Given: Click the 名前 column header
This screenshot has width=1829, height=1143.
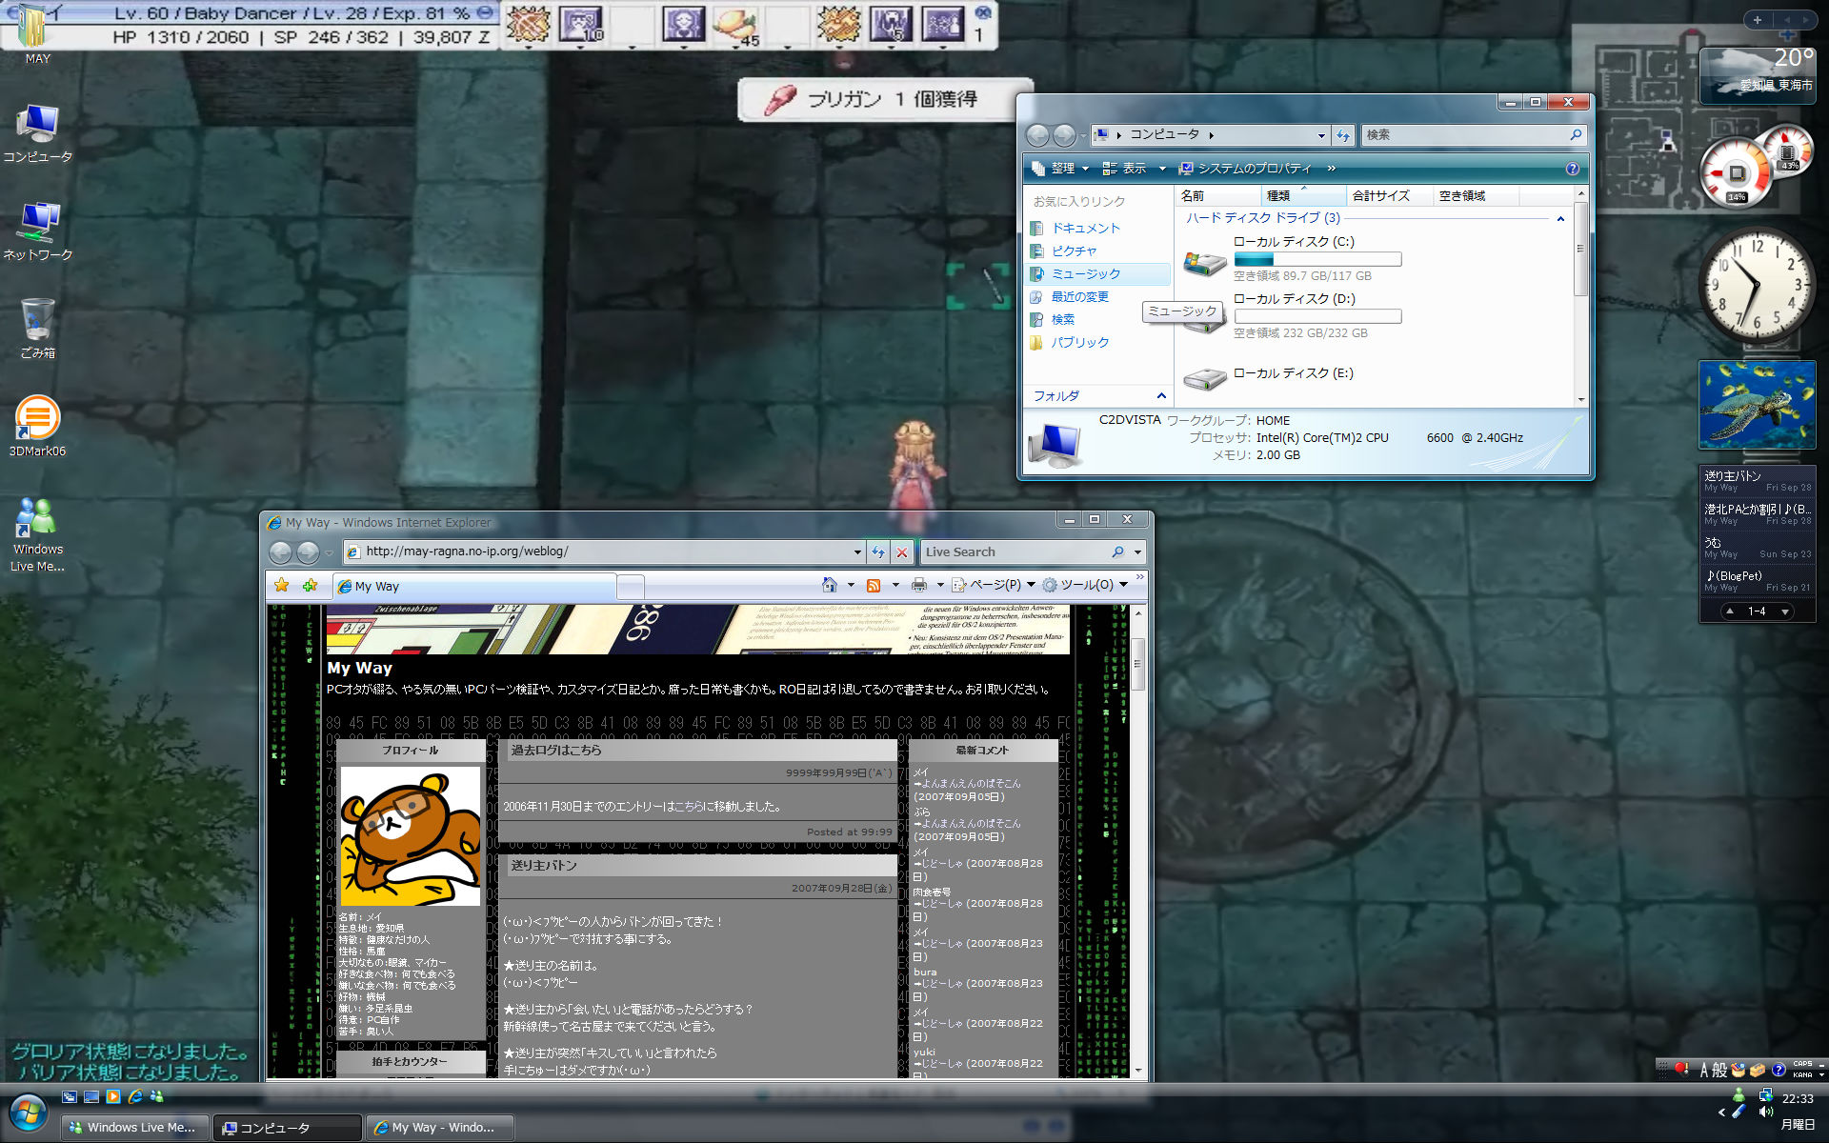Looking at the screenshot, I should pos(1218,195).
